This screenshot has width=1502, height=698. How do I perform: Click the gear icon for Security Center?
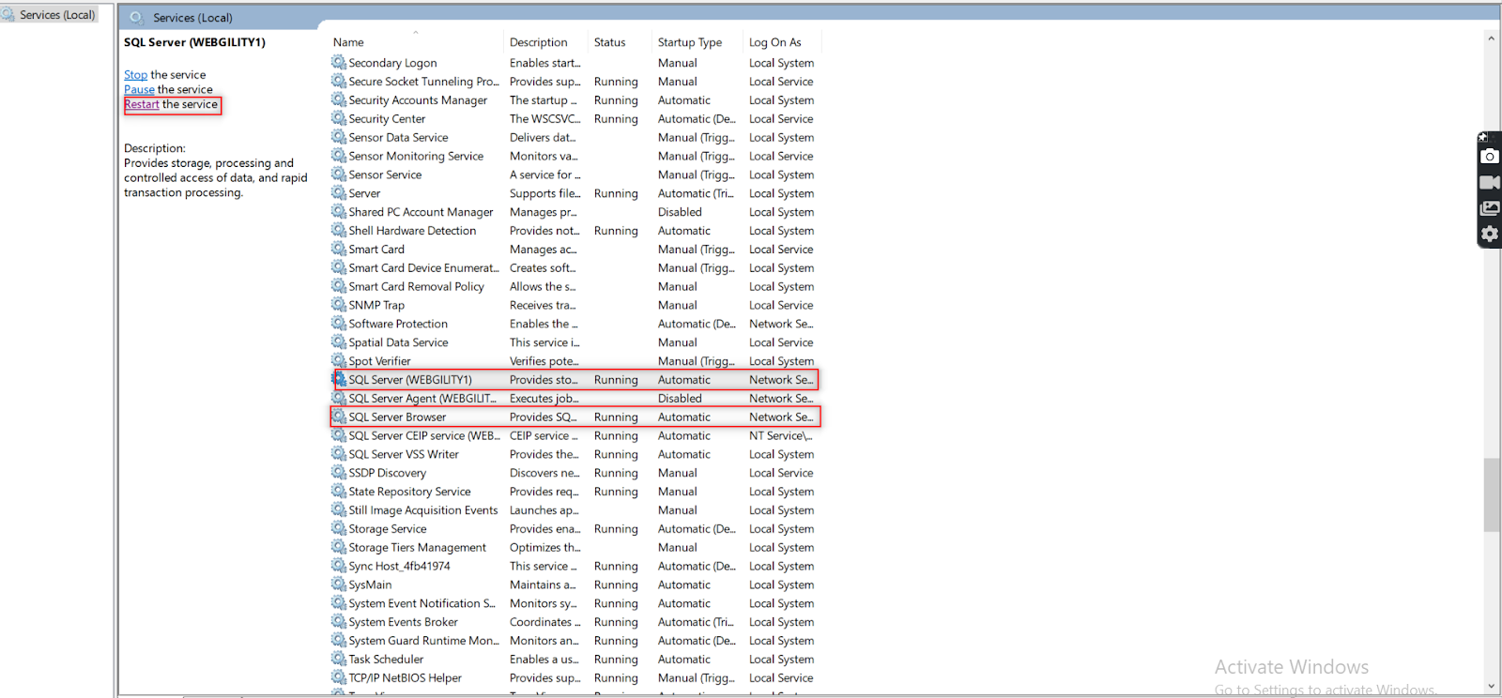click(x=339, y=118)
